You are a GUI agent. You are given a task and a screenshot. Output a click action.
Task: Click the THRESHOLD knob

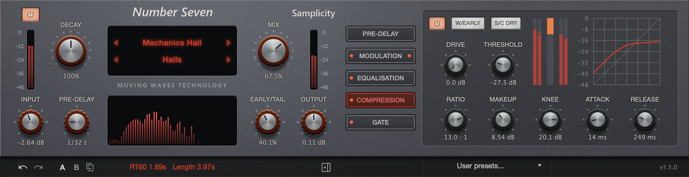(x=503, y=65)
